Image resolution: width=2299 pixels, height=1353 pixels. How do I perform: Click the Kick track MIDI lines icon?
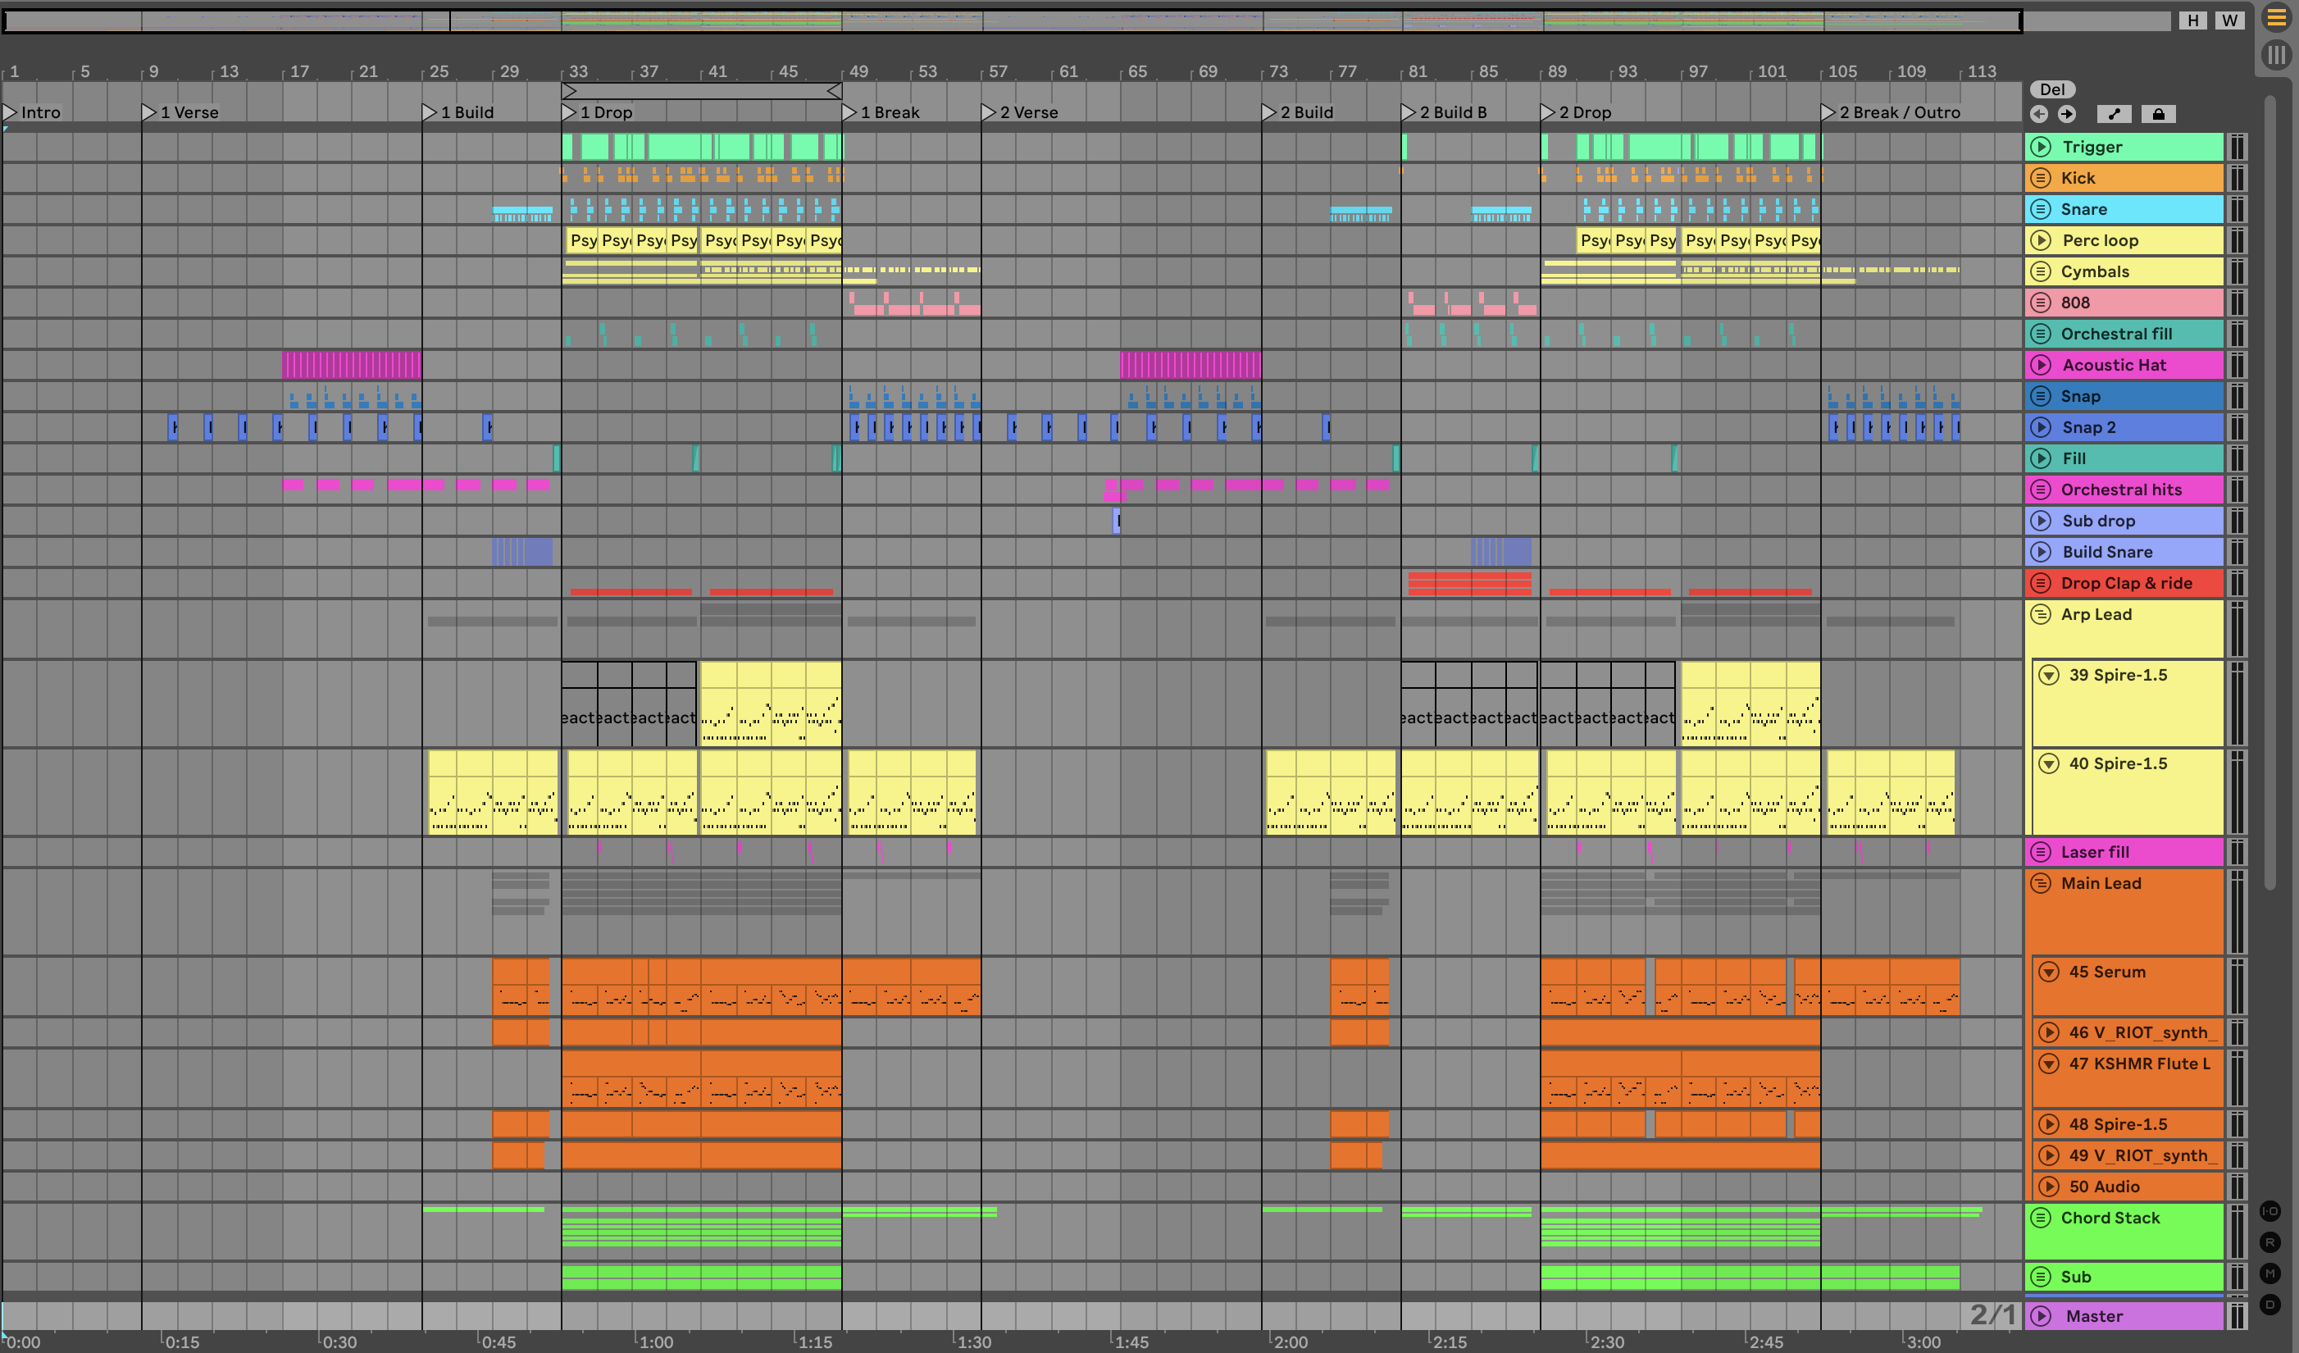2042,178
